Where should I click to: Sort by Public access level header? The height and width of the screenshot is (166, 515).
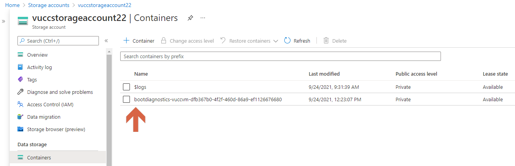coord(416,74)
